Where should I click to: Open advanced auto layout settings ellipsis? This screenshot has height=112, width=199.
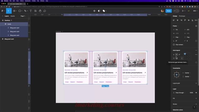(196, 54)
